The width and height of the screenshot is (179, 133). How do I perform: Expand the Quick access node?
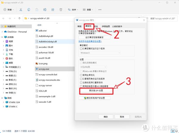(x=2, y=26)
